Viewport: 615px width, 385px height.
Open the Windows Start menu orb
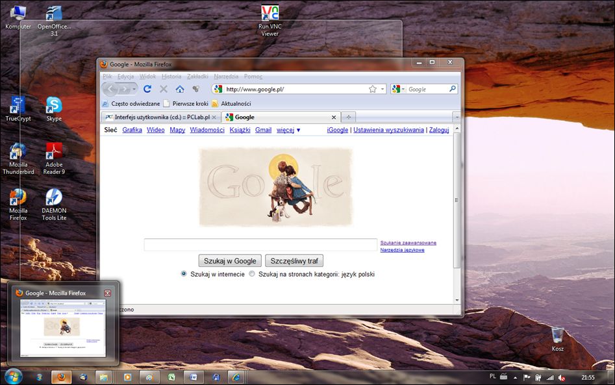(14, 377)
